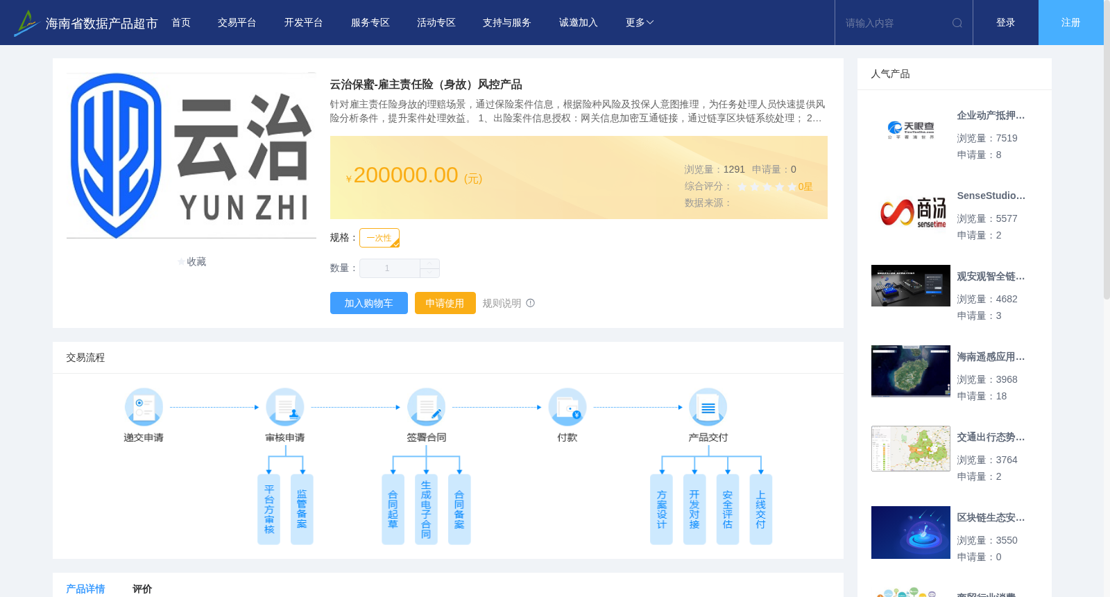
Task: Open the 区块链生态安 product title
Action: tap(991, 518)
